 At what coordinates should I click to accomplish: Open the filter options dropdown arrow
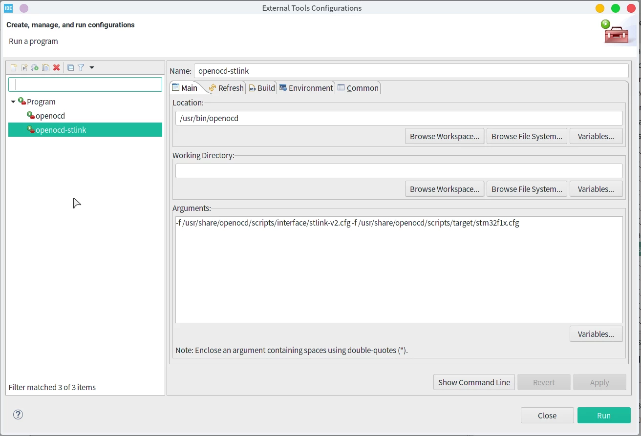click(92, 68)
